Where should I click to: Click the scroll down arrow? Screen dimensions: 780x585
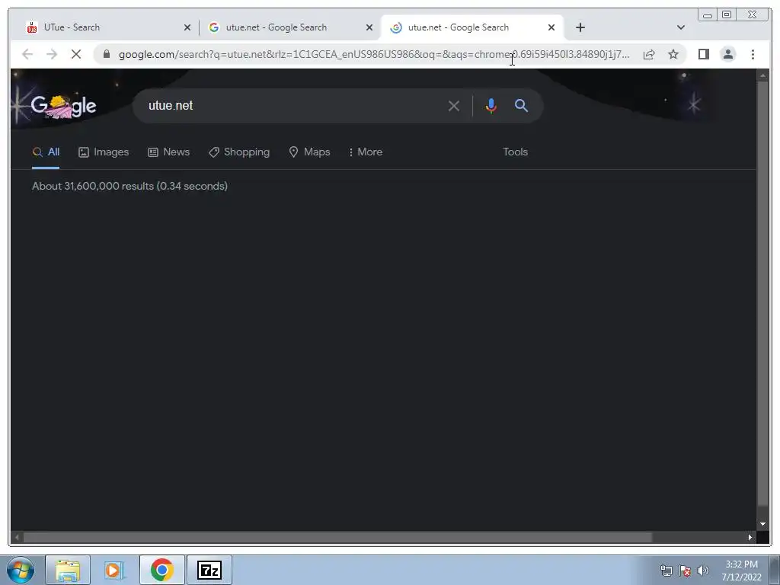pos(762,524)
